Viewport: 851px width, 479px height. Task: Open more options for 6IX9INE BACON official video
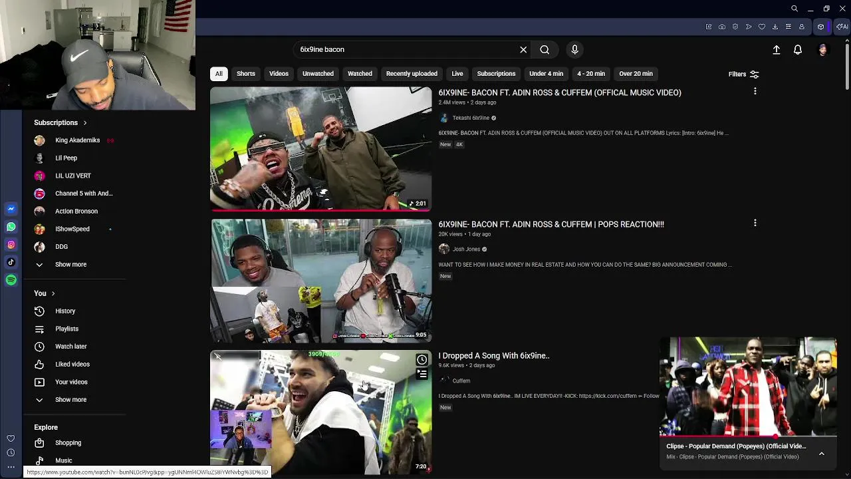point(755,91)
